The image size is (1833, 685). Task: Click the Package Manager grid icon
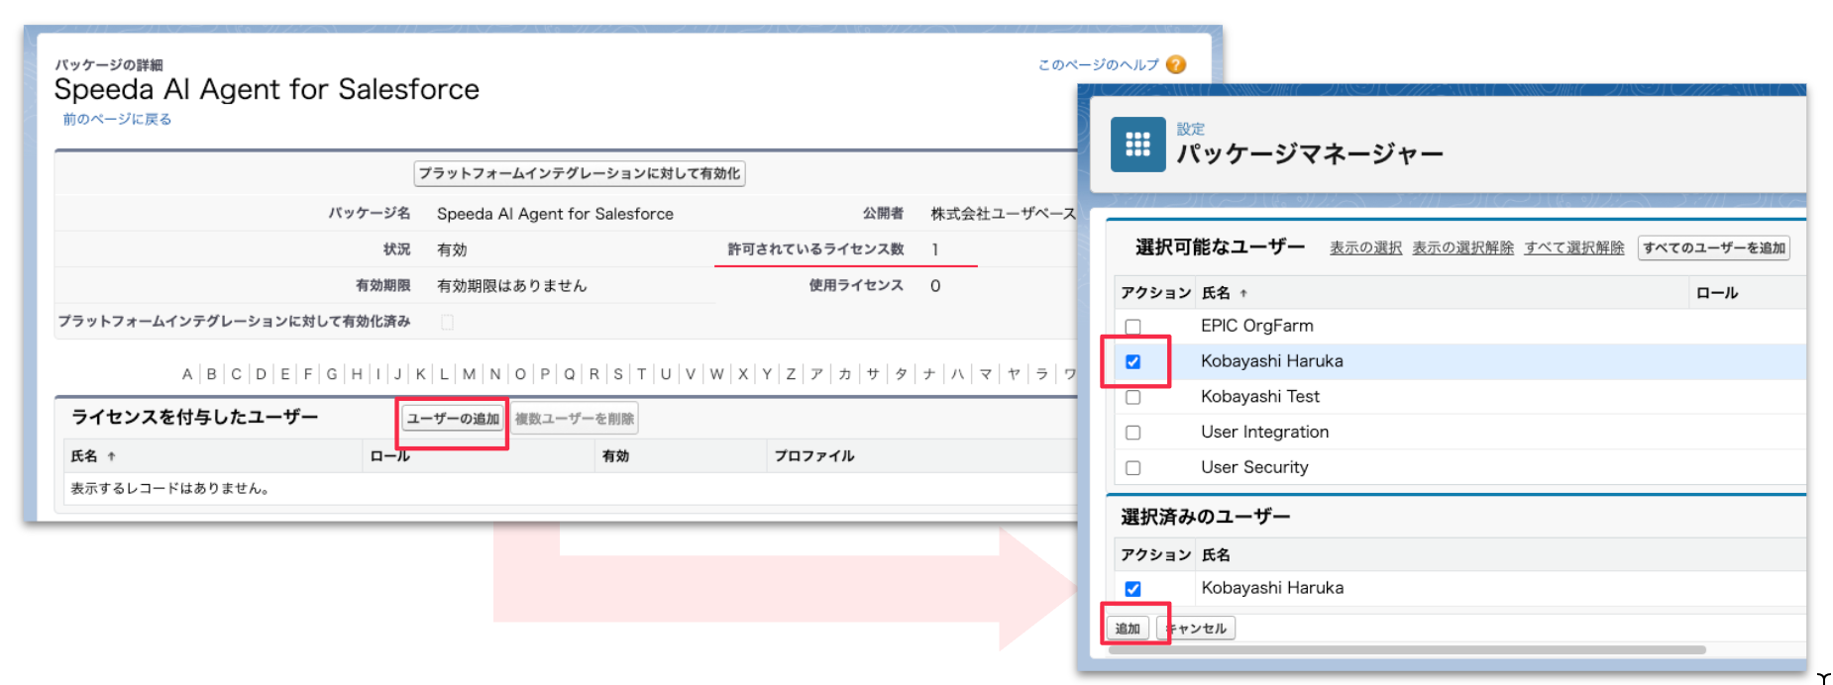[1137, 145]
